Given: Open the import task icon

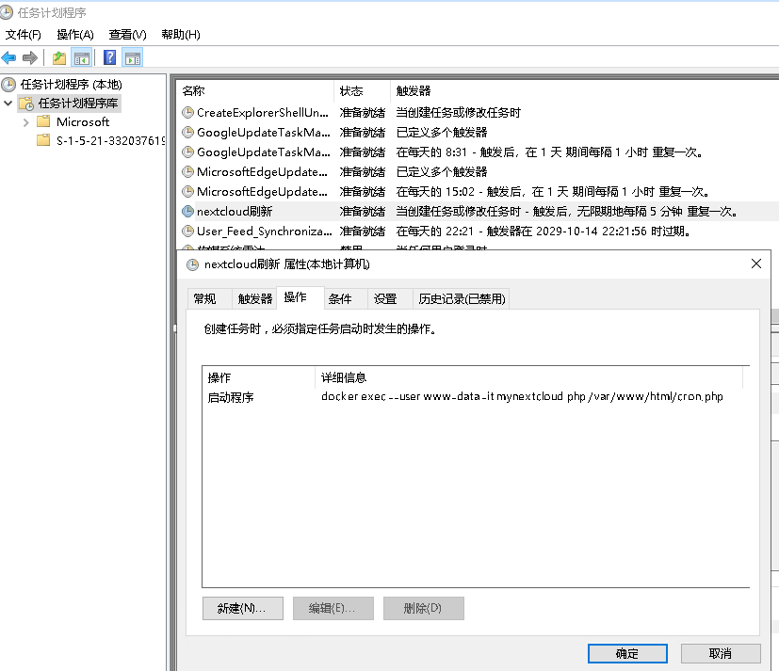Looking at the screenshot, I should pos(58,57).
